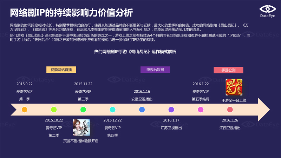Click the red timeline dot for 2016.1.26

(230, 110)
